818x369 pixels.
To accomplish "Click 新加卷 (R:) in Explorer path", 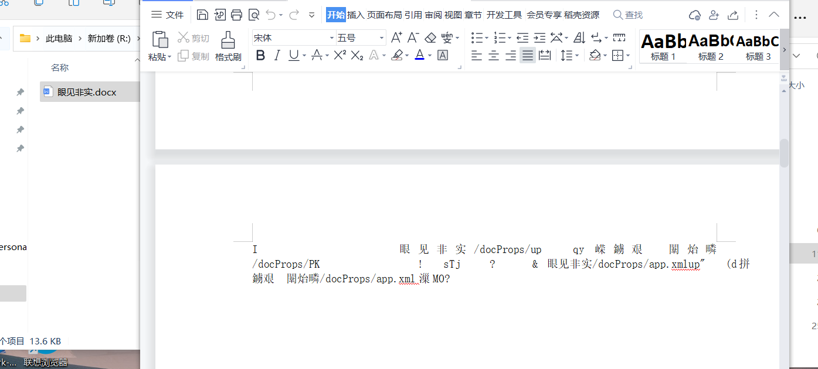I will (x=109, y=38).
